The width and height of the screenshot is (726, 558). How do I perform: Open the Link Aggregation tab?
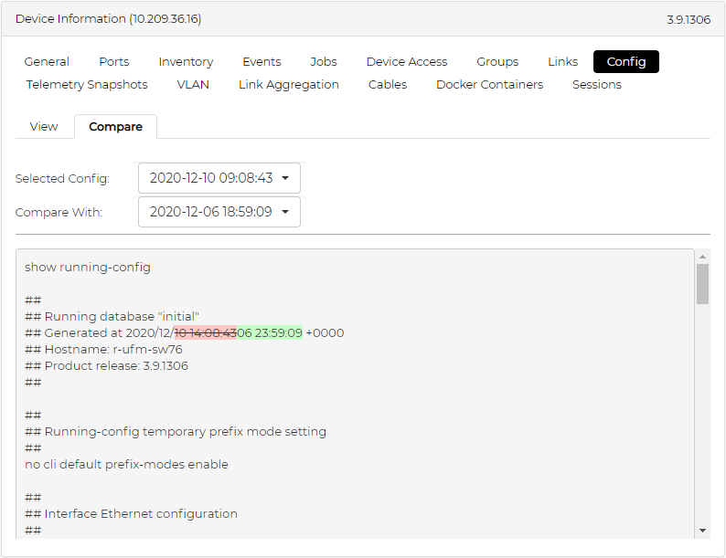[x=289, y=85]
